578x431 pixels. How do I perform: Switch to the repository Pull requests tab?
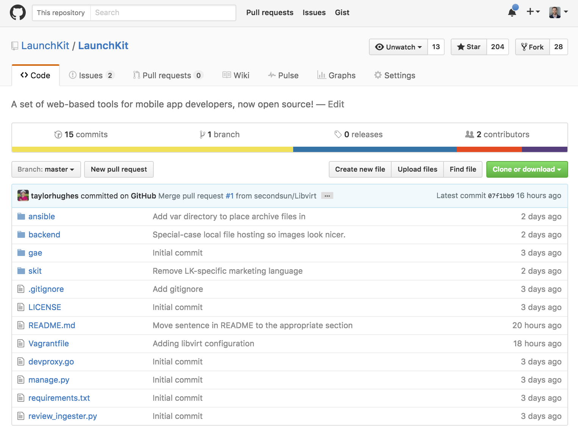[168, 75]
